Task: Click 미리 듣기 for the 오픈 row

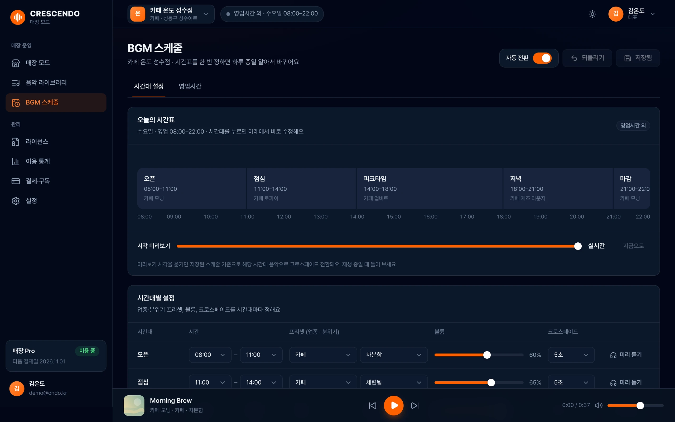Action: 626,355
